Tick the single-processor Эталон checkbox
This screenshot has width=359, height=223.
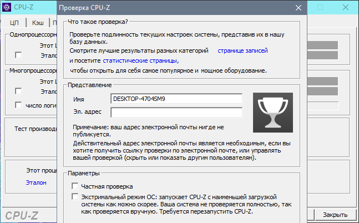(19, 55)
